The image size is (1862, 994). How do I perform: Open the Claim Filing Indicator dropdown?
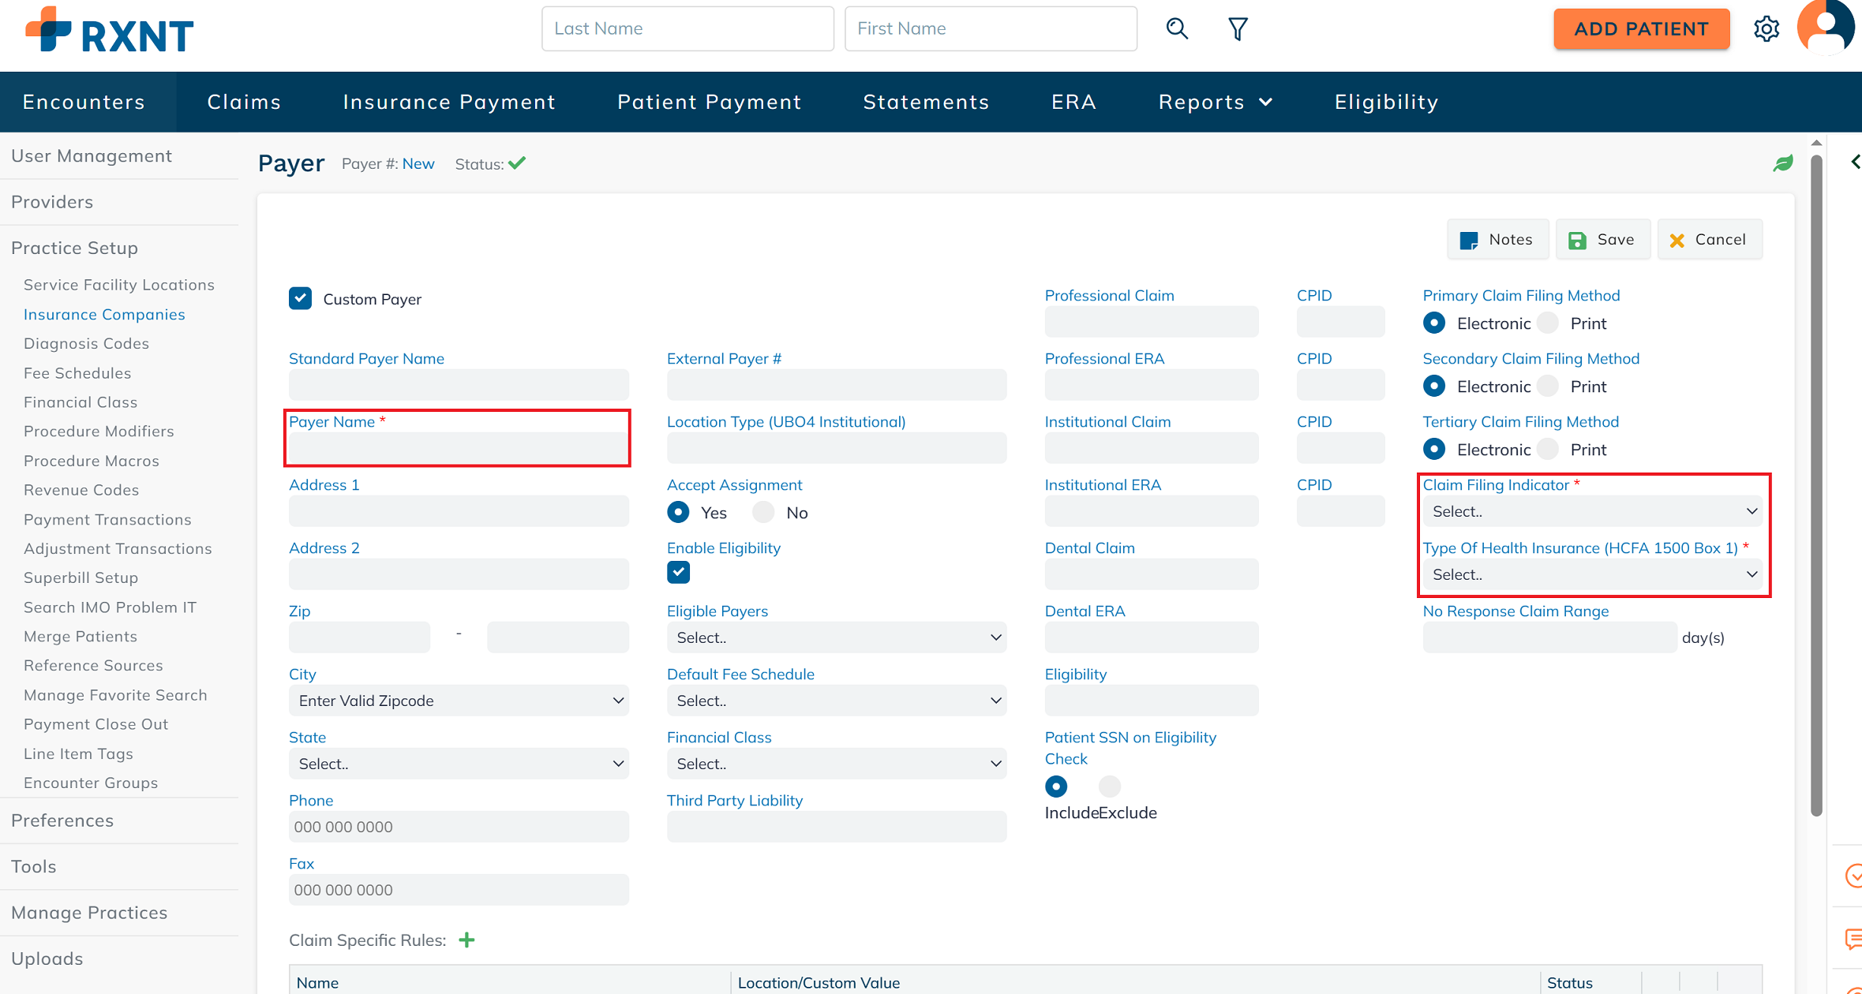point(1592,511)
